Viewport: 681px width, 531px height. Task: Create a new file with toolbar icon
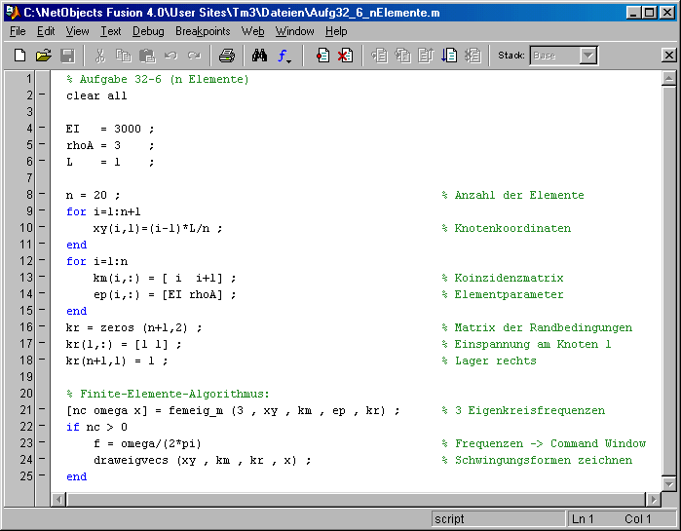click(x=19, y=56)
